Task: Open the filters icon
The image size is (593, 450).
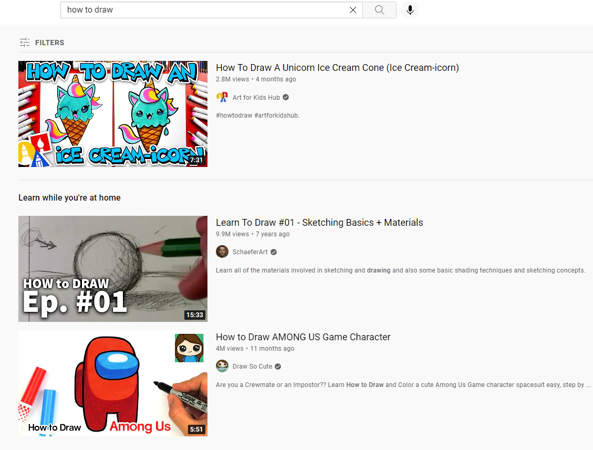Action: [x=25, y=43]
